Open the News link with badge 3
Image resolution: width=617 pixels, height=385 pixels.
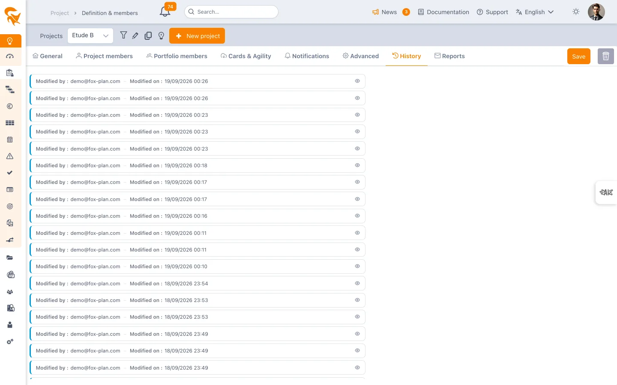tap(391, 12)
